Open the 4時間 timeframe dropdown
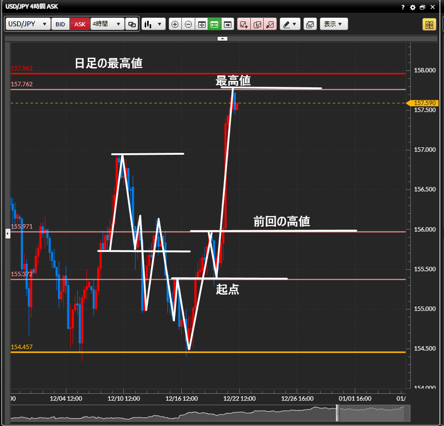The height and width of the screenshot is (426, 444). [107, 24]
